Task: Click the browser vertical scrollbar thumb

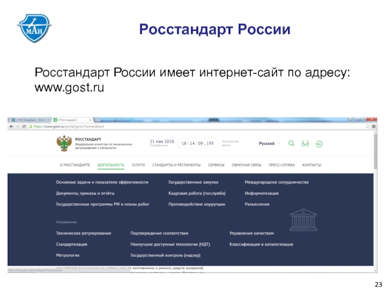Action: tap(375, 151)
